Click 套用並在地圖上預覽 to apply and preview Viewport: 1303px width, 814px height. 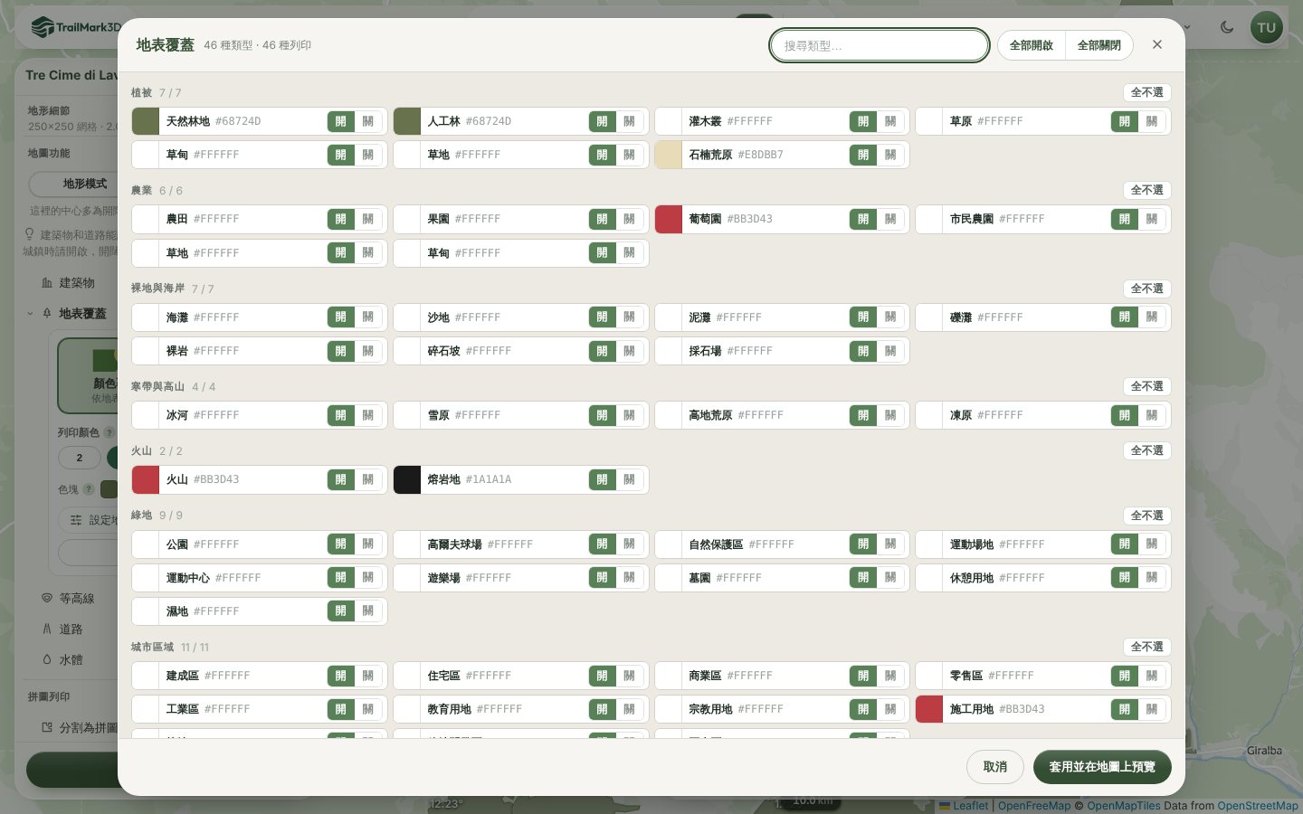pos(1102,767)
